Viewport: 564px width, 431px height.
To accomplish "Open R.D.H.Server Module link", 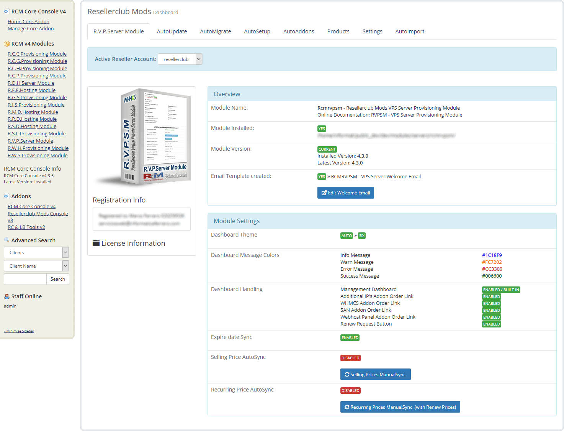I will coord(31,83).
